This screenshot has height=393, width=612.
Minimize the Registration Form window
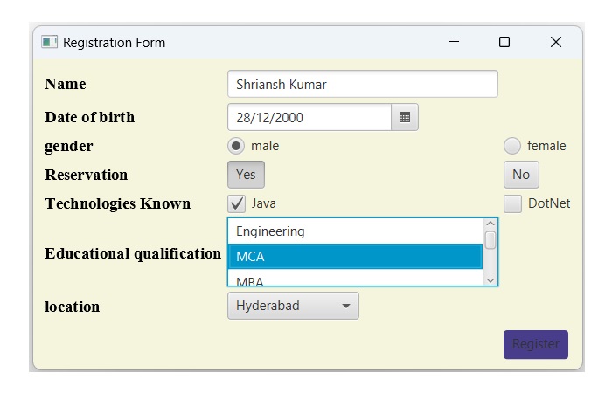pyautogui.click(x=453, y=42)
